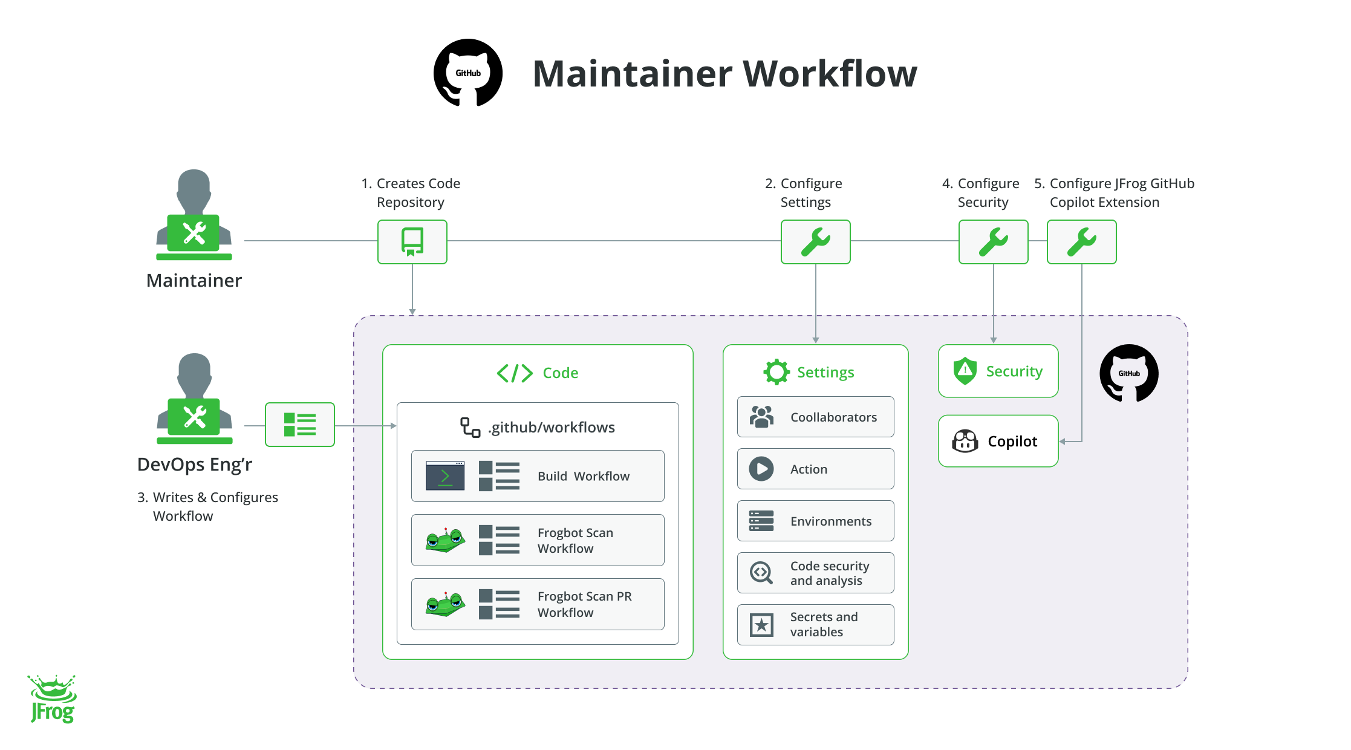1351x750 pixels.
Task: Click the Copilot Extension wrench icon
Action: pos(1081,242)
